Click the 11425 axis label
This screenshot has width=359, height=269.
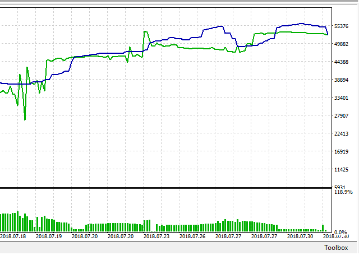(x=342, y=170)
